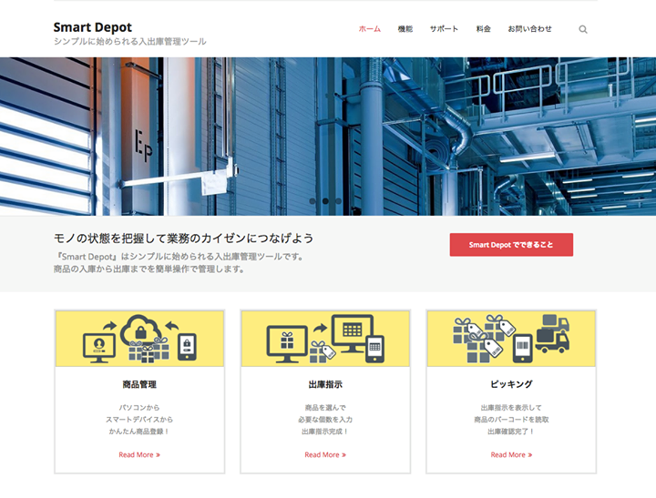Image resolution: width=656 pixels, height=498 pixels.
Task: Open the お問い合わせ menu item
Action: click(x=529, y=29)
